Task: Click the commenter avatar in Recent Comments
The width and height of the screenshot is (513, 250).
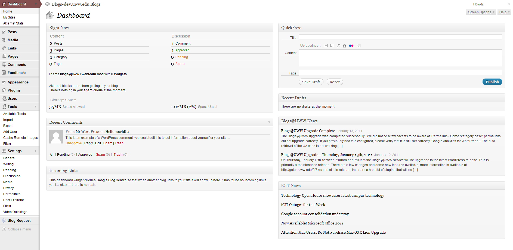Action: coord(56,137)
